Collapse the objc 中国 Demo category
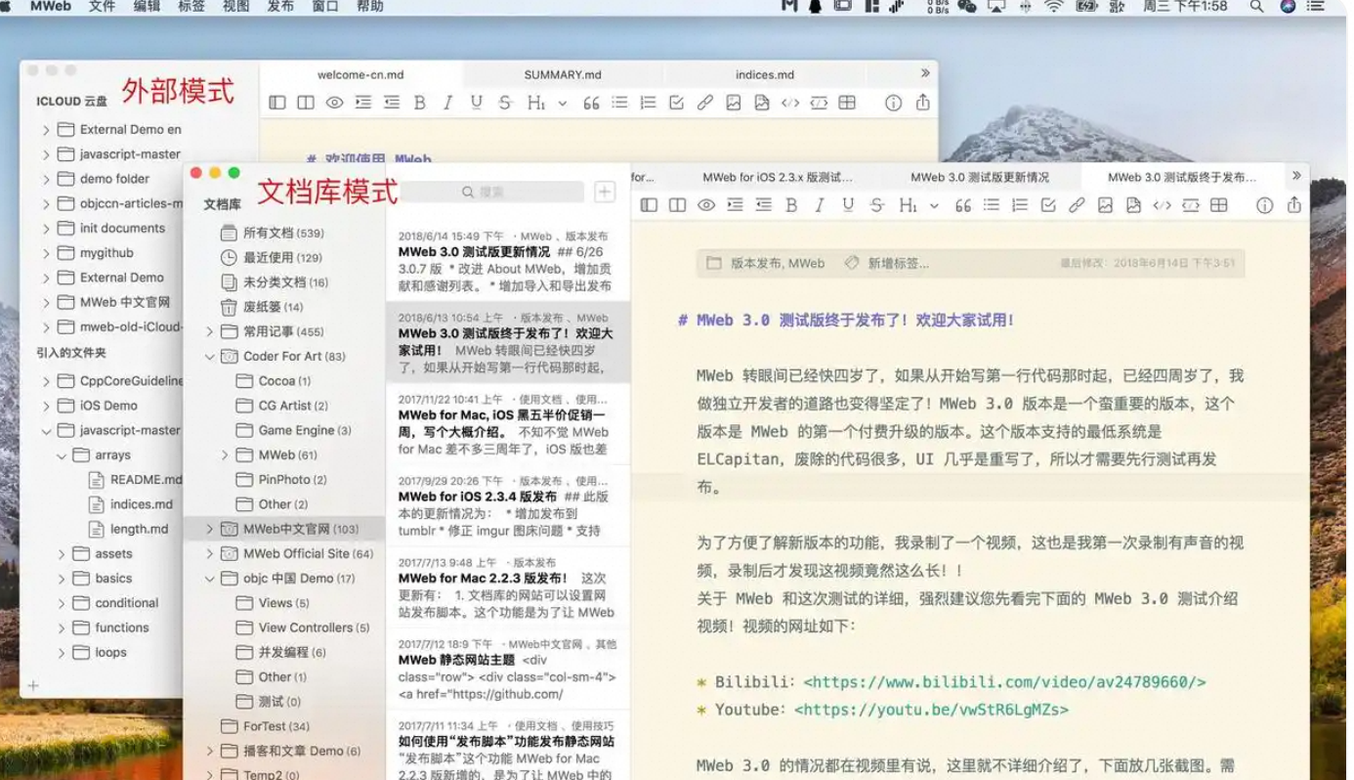The width and height of the screenshot is (1354, 780). coord(209,579)
